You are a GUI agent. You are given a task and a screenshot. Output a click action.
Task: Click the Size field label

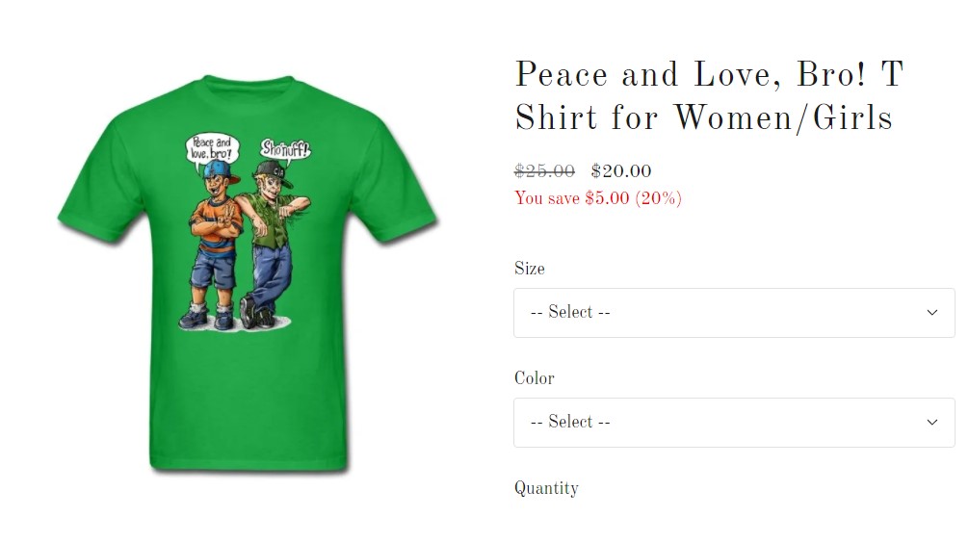click(530, 269)
